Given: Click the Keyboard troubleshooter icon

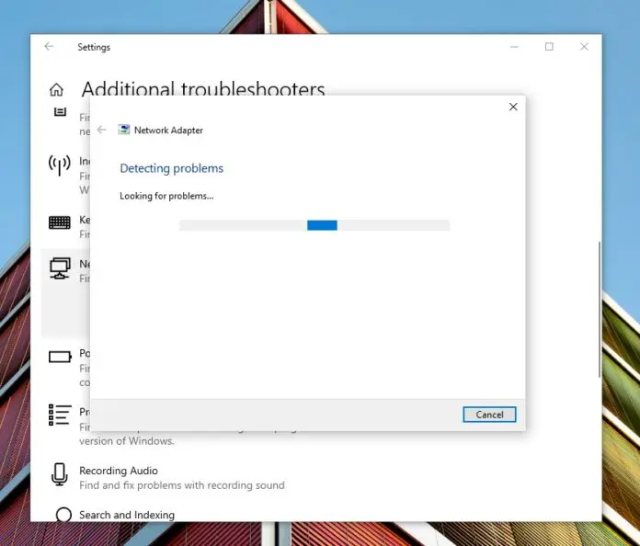Looking at the screenshot, I should coord(60,222).
